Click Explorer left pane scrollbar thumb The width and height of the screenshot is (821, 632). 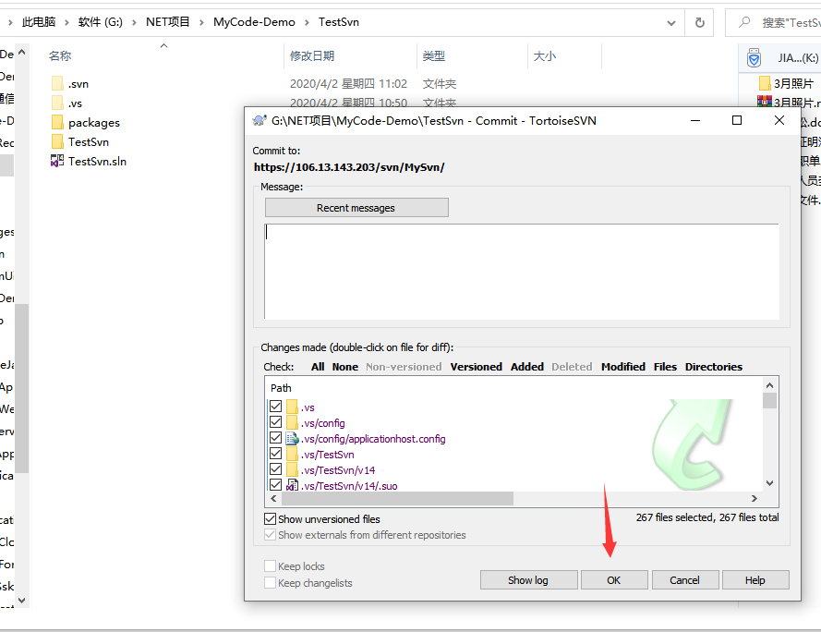point(21,388)
